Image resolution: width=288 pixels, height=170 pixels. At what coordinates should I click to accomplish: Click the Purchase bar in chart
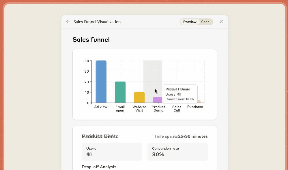[x=199, y=101]
